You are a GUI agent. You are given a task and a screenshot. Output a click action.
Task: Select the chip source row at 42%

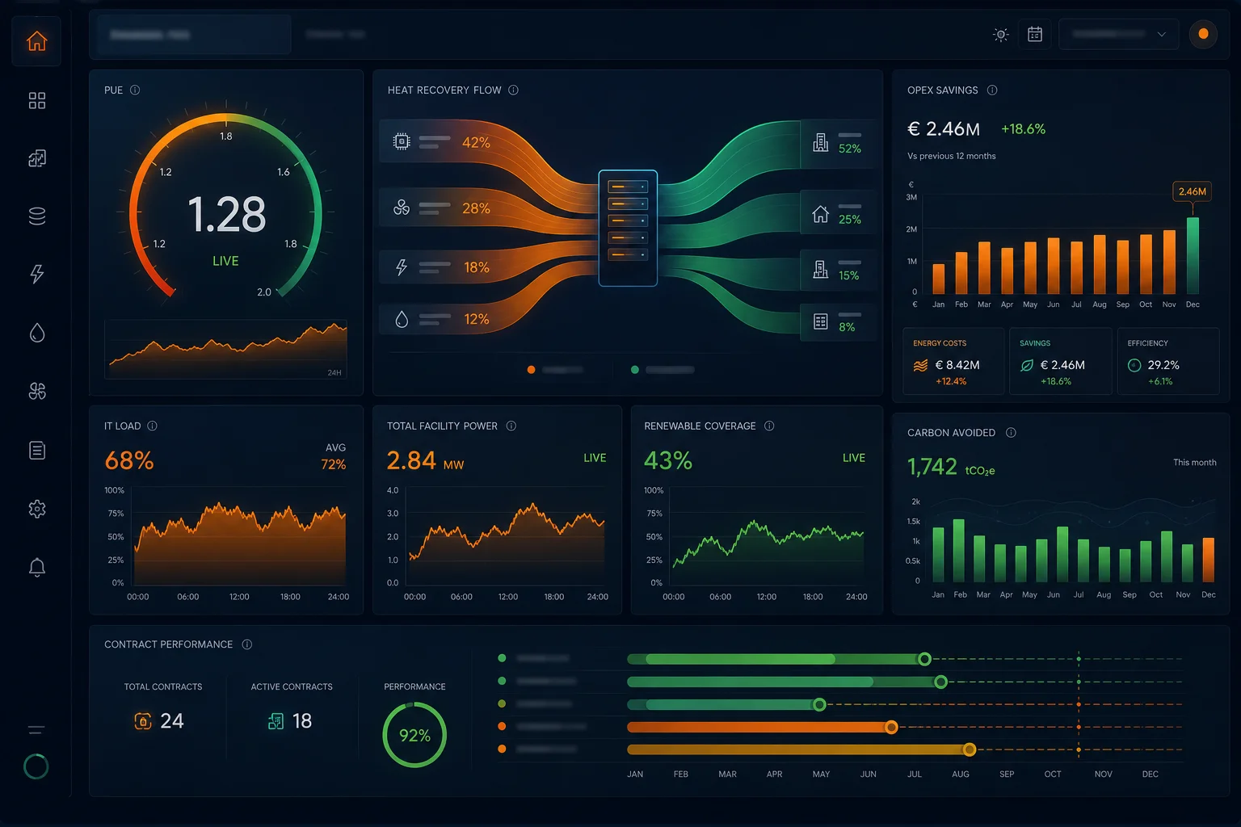coord(441,142)
